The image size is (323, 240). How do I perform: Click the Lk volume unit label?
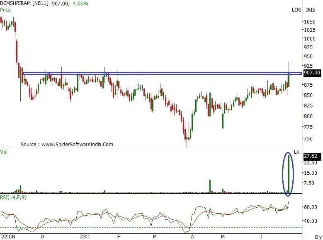tap(296, 152)
